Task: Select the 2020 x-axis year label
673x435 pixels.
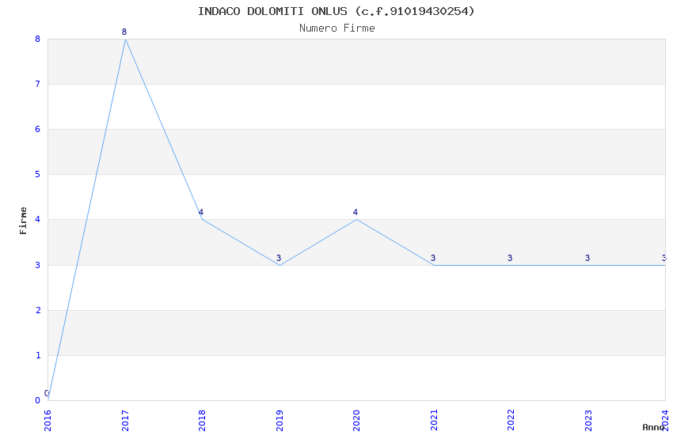Action: (356, 421)
